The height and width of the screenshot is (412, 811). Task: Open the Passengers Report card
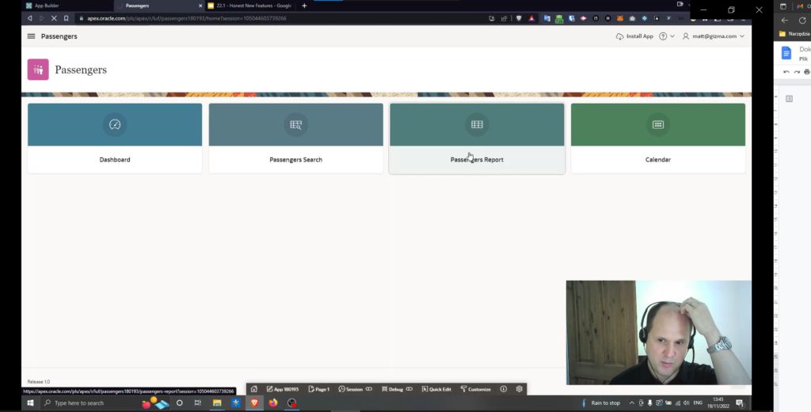click(477, 138)
